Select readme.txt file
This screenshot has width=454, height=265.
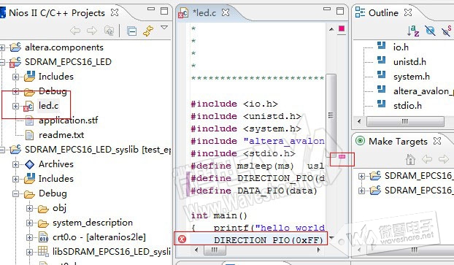coord(61,135)
